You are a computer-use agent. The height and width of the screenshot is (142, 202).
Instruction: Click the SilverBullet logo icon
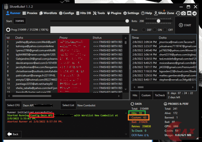click(6, 7)
